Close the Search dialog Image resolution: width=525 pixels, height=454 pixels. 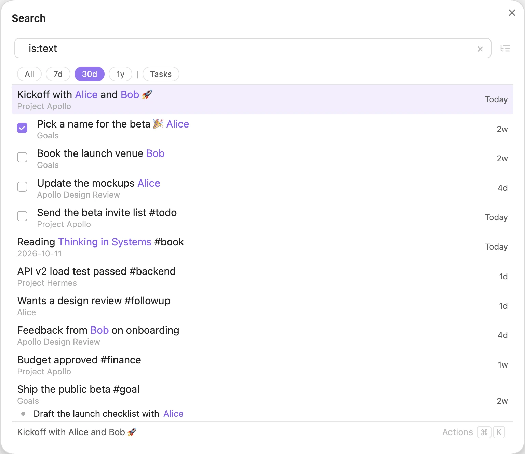point(512,13)
